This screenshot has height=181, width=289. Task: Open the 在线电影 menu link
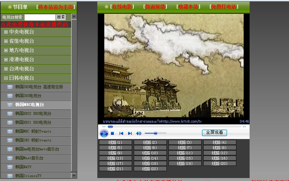tap(122, 7)
